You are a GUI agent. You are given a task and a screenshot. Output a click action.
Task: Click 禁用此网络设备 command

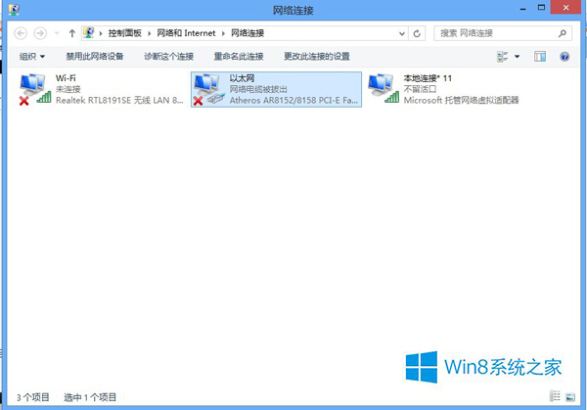(x=95, y=57)
